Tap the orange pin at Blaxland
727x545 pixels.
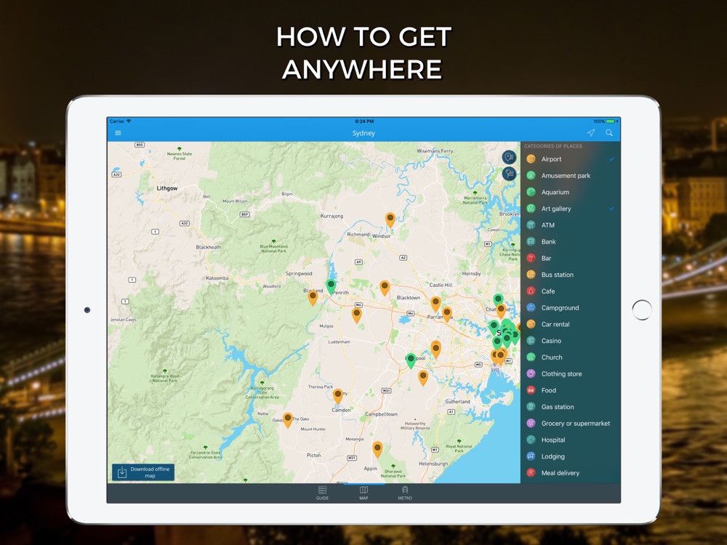pos(313,297)
